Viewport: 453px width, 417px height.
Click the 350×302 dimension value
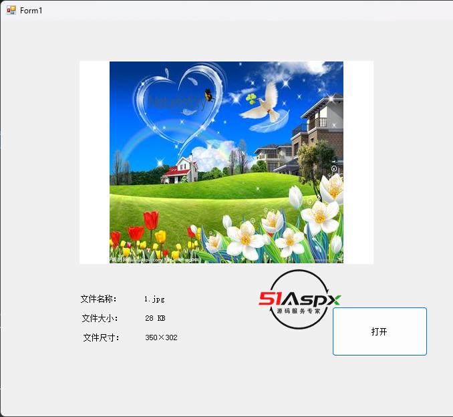coord(161,337)
